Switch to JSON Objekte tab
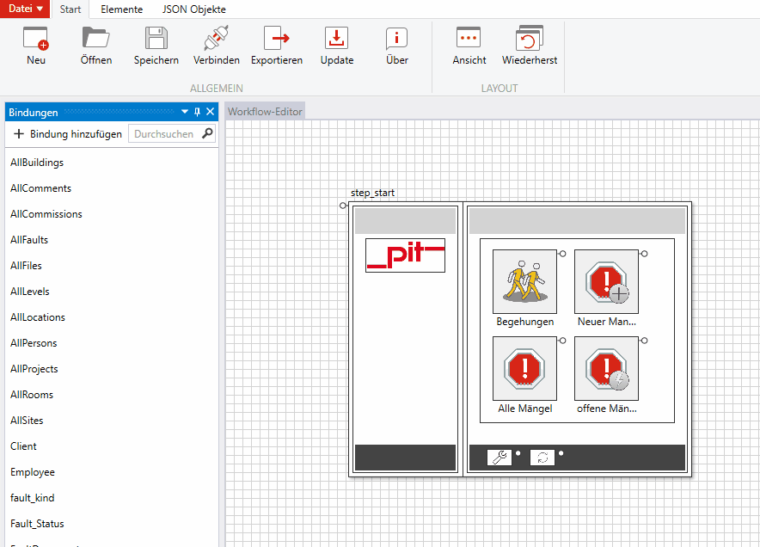The image size is (760, 547). click(x=194, y=9)
